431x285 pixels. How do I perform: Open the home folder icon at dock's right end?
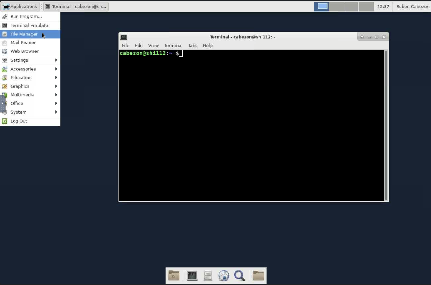pyautogui.click(x=258, y=276)
